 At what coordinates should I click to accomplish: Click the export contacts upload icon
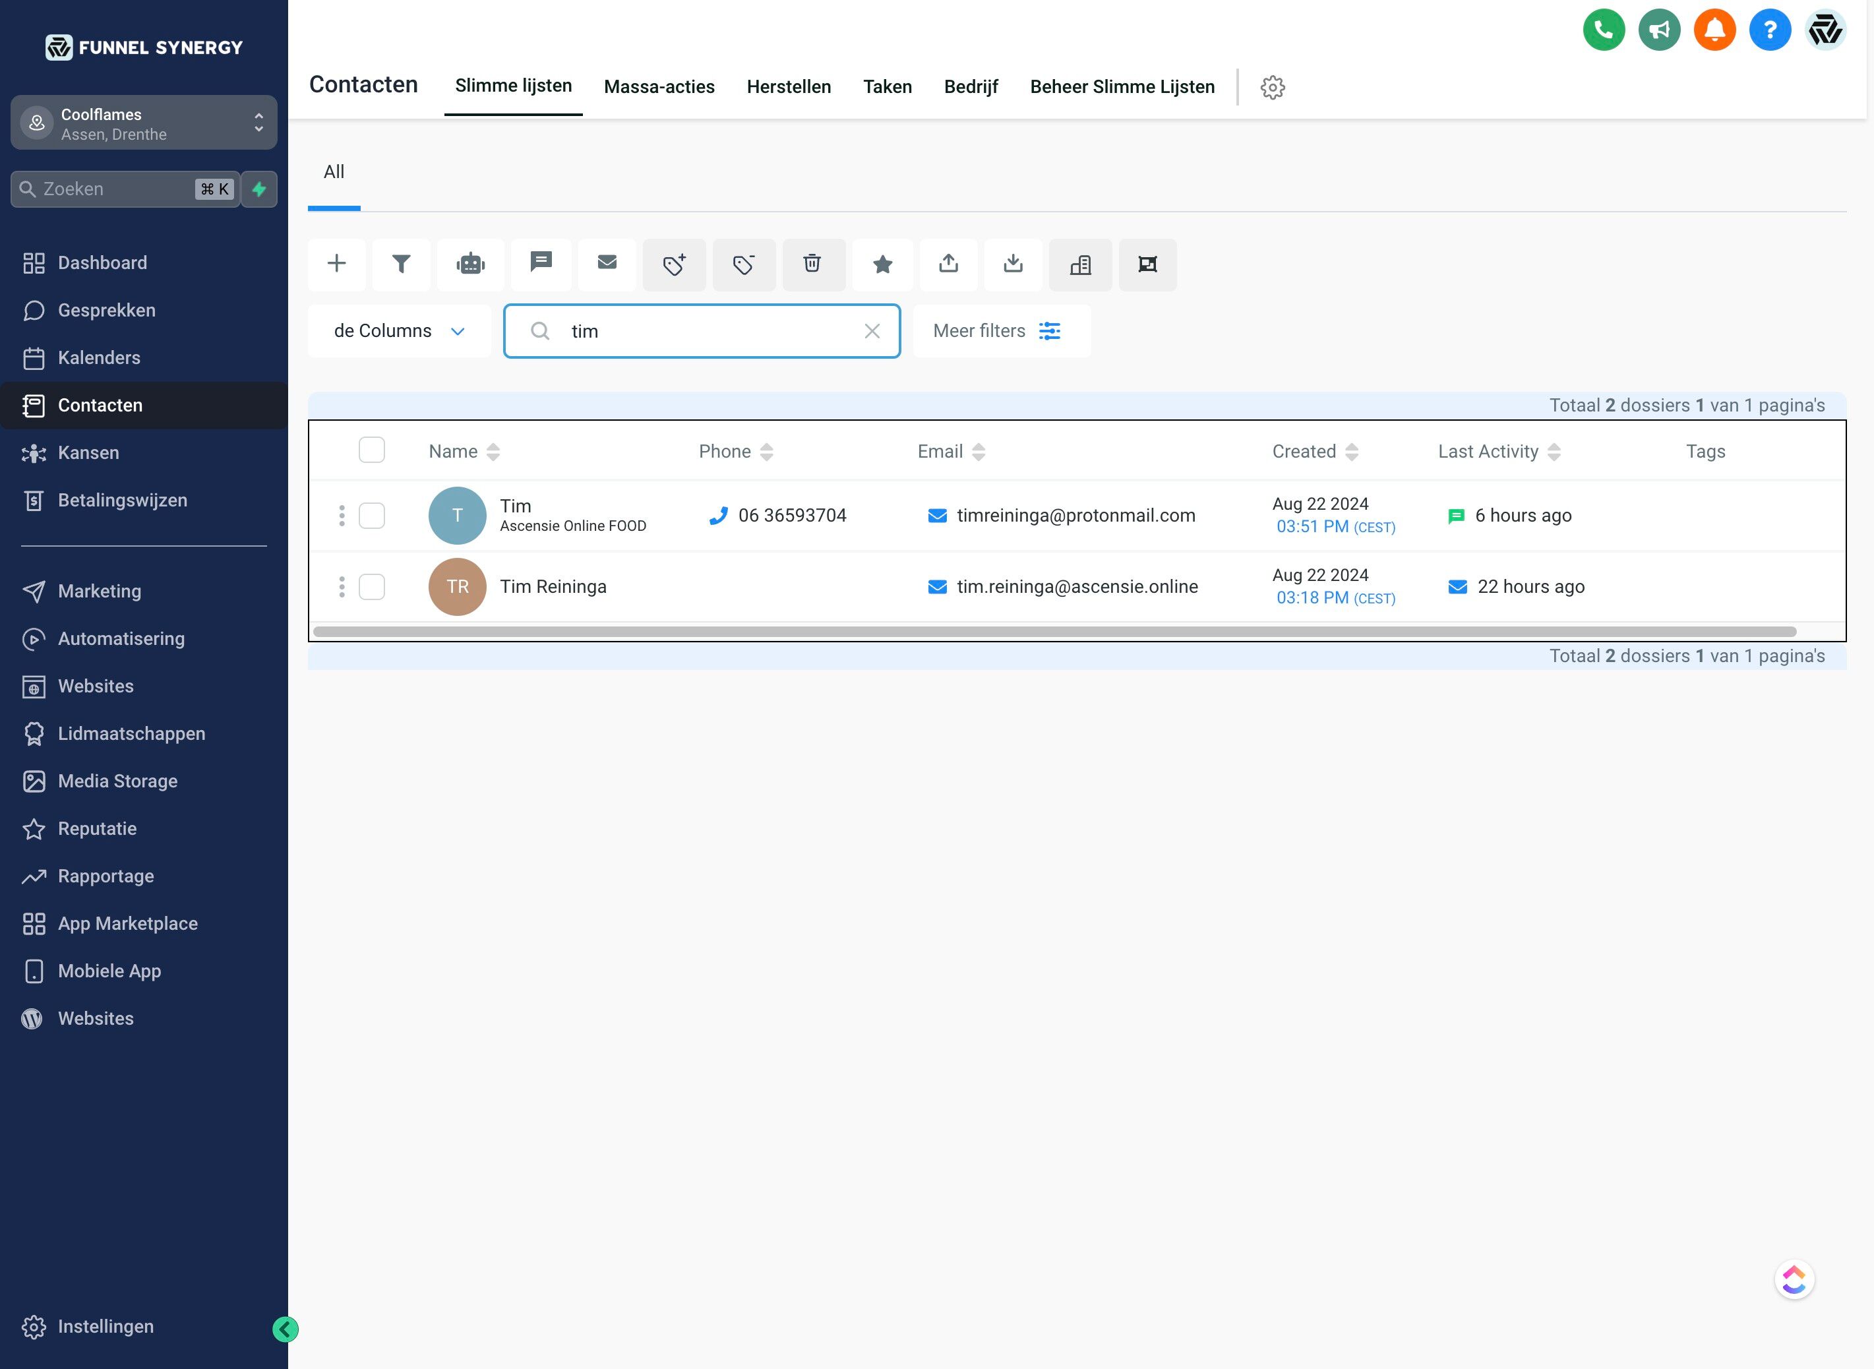click(x=949, y=264)
